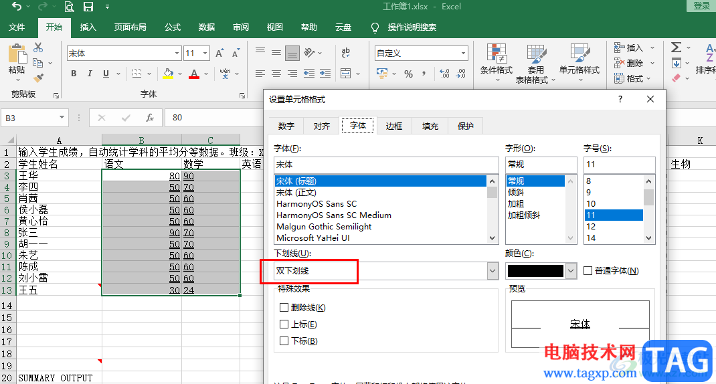This screenshot has height=384, width=716.
Task: Click the dialog help question mark
Action: pyautogui.click(x=620, y=99)
